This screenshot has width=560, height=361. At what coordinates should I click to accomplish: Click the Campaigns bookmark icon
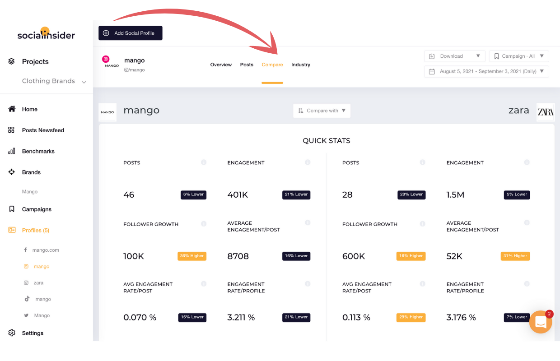(x=12, y=209)
